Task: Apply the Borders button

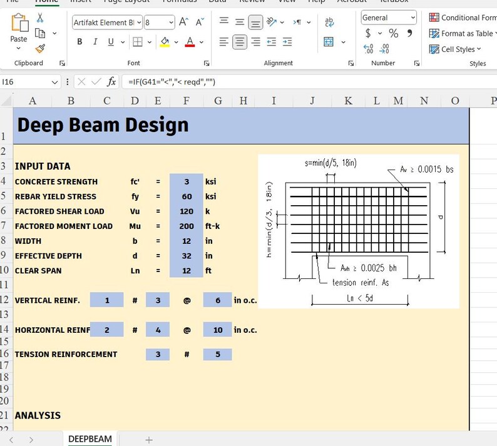Action: pyautogui.click(x=138, y=42)
